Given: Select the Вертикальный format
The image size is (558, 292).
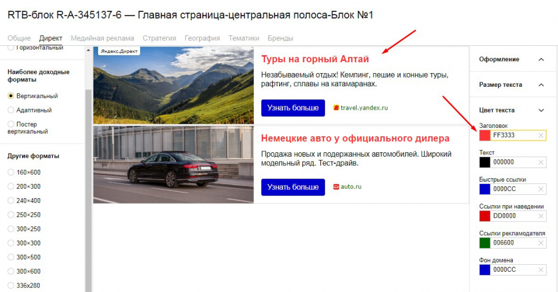Looking at the screenshot, I should [11, 96].
